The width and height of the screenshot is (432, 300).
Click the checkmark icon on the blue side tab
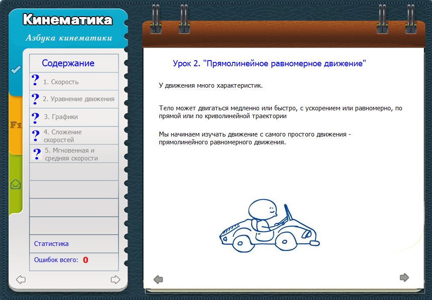(16, 69)
